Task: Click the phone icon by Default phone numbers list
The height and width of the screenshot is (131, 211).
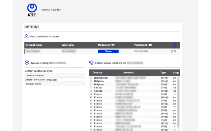Action: point(91,63)
